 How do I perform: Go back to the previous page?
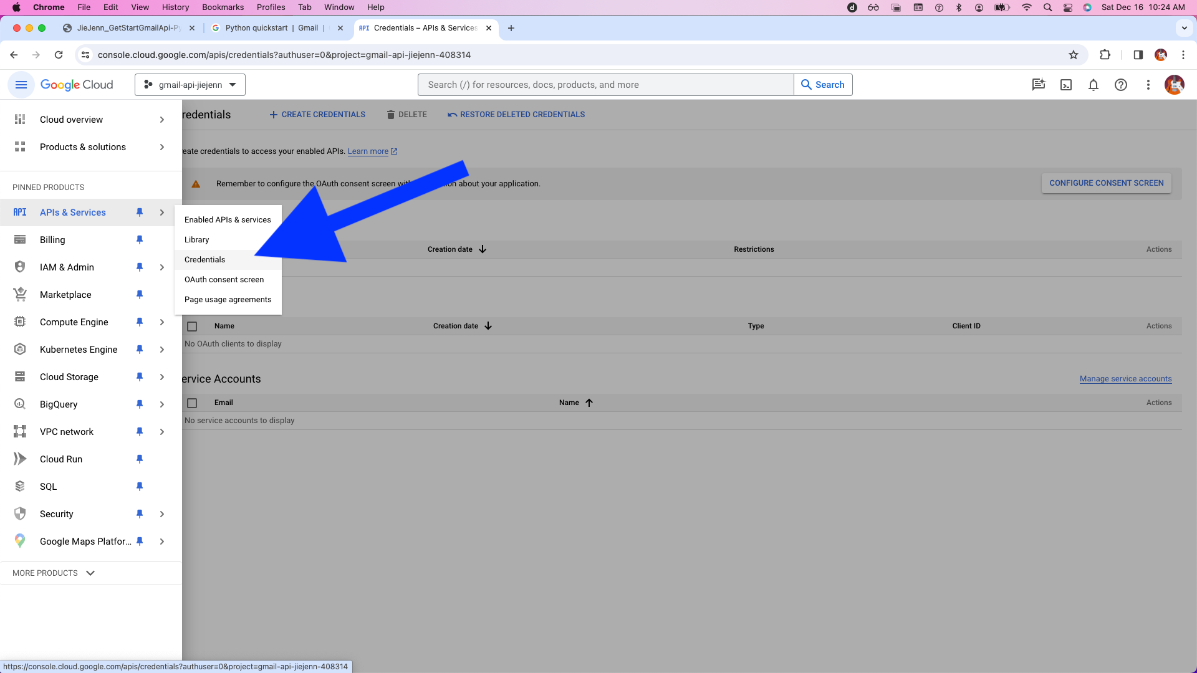click(14, 55)
